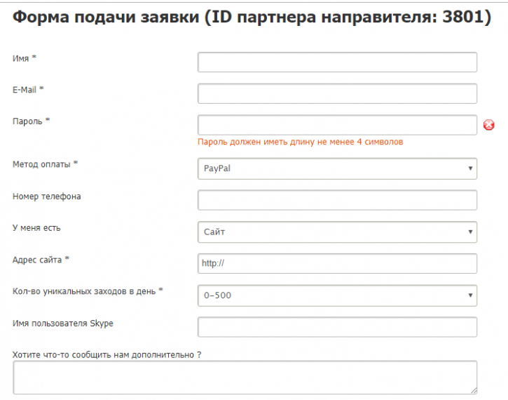Click the Кол-во уникальных заходов в день label
This screenshot has width=508, height=400.
tap(88, 291)
